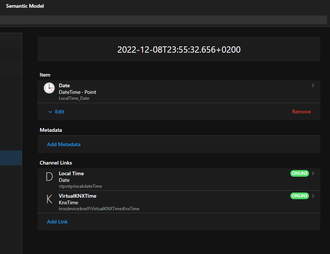Image resolution: width=330 pixels, height=254 pixels.
Task: Select the Local Time channel name
Action: point(71,173)
